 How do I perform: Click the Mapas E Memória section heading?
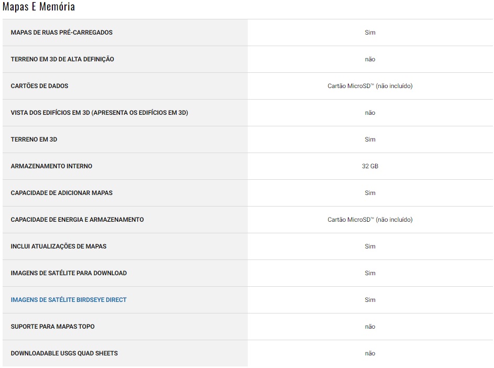[x=39, y=7]
